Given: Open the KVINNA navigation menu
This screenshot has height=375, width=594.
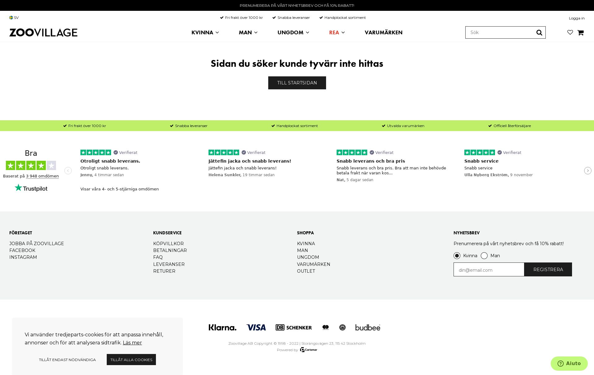Looking at the screenshot, I should pos(202,32).
